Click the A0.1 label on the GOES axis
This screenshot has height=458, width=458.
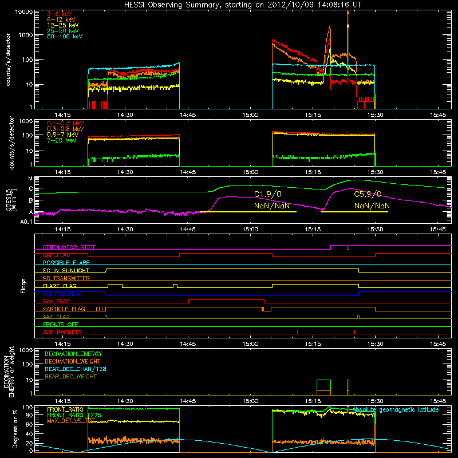click(x=26, y=222)
